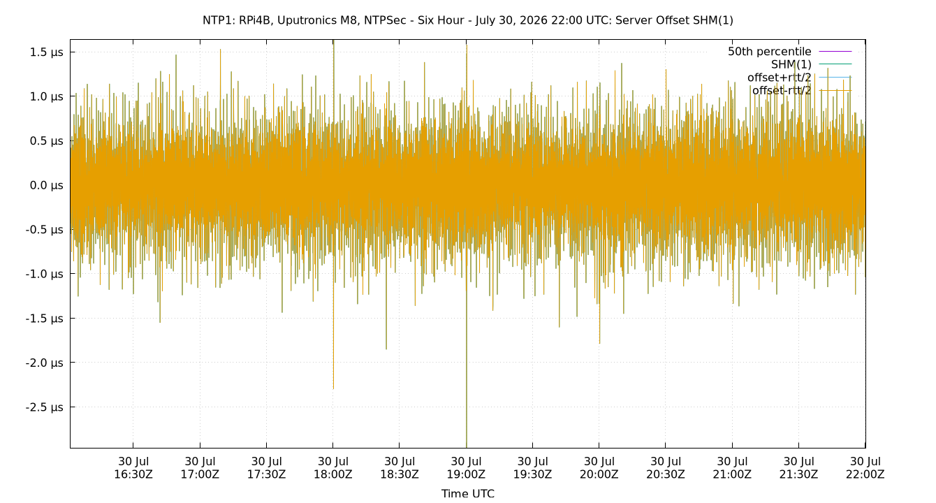This screenshot has height=503, width=936.
Task: Click the '0.5 µs' y-axis label
Action: pos(47,141)
